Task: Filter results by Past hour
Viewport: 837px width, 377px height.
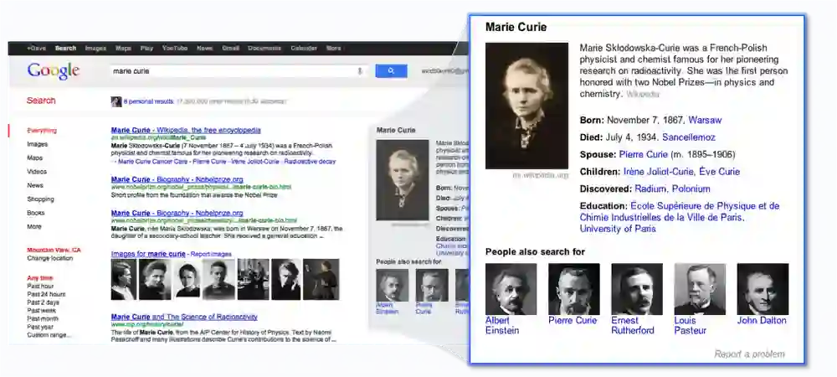Action: tap(40, 287)
